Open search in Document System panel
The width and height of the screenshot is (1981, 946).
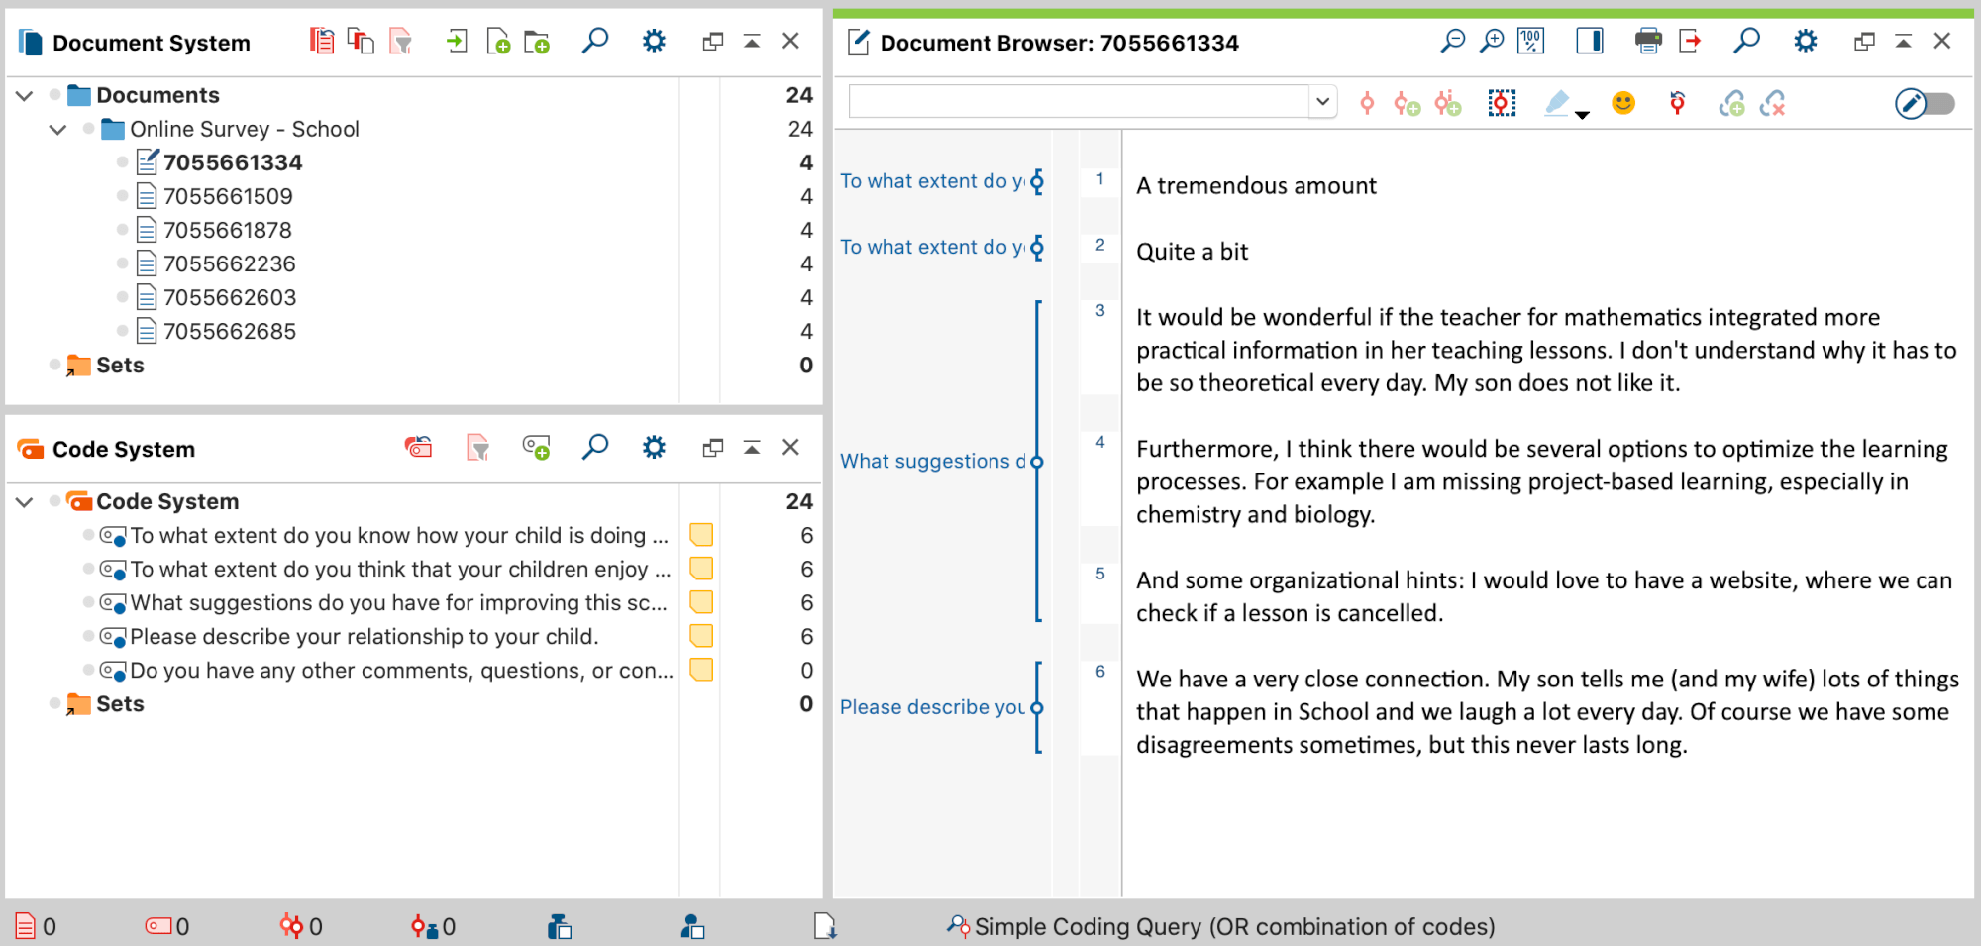(594, 42)
